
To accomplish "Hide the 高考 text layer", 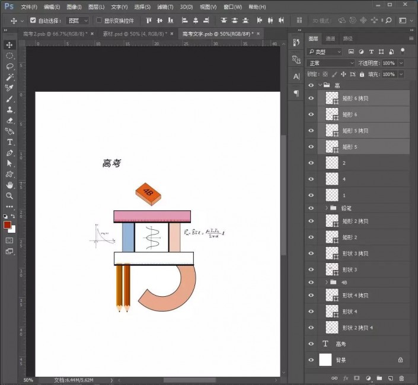I will coord(311,344).
